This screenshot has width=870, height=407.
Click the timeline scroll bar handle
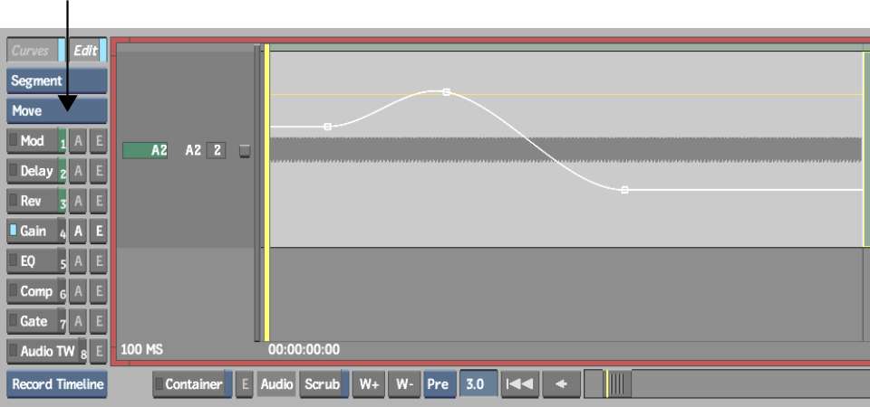[x=617, y=383]
